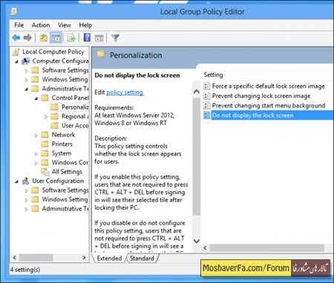Click the Computer Configuration computer icon
Viewport: 334px width, 283px height.
[25, 61]
